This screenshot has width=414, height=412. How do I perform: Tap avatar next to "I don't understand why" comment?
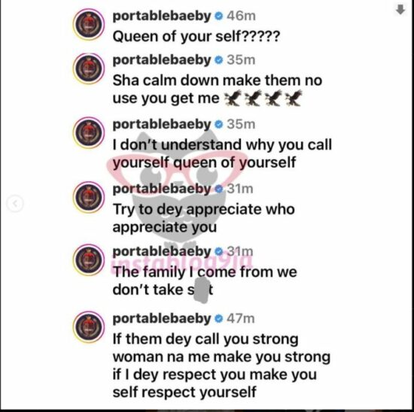point(89,132)
